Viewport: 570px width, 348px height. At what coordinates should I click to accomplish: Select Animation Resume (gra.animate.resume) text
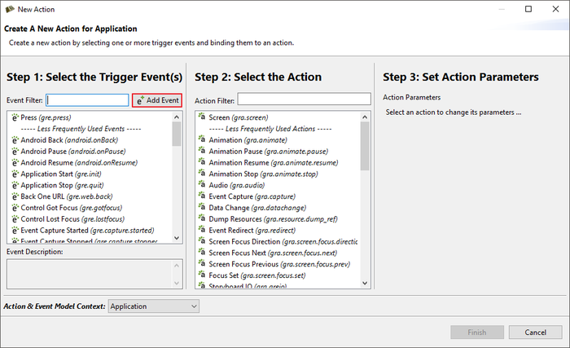pos(274,163)
